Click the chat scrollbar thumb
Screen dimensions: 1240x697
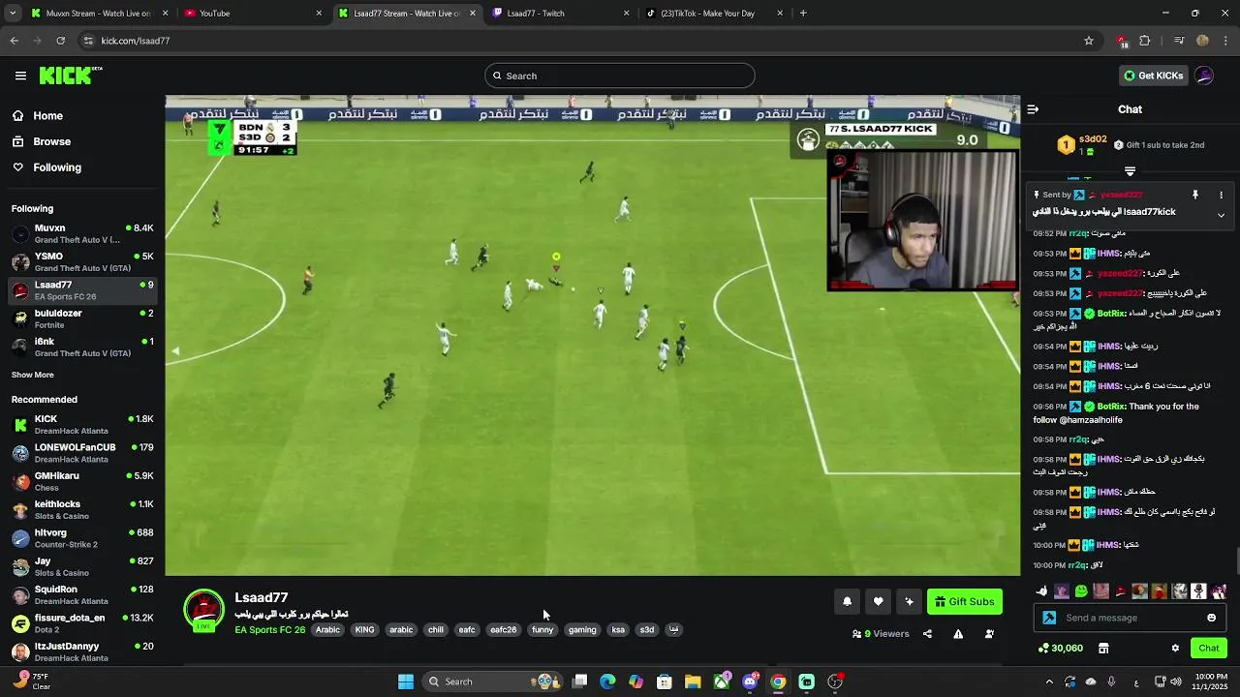[x=1236, y=561]
